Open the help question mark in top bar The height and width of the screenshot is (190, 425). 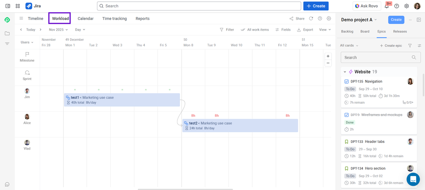[x=396, y=6]
